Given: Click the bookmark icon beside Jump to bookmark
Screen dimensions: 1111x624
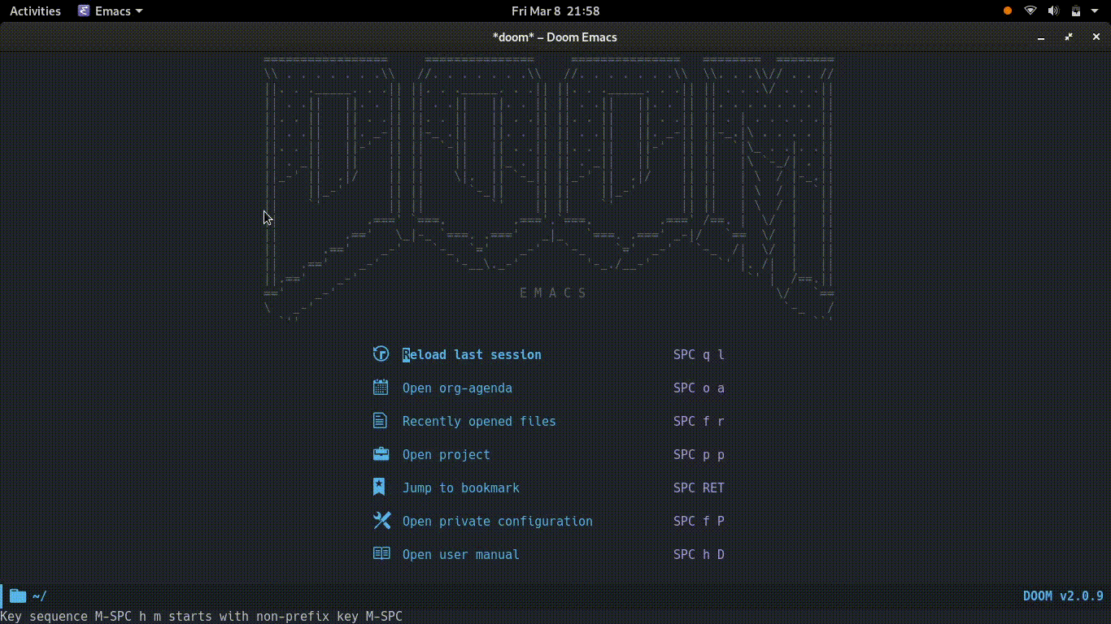Looking at the screenshot, I should click(379, 487).
